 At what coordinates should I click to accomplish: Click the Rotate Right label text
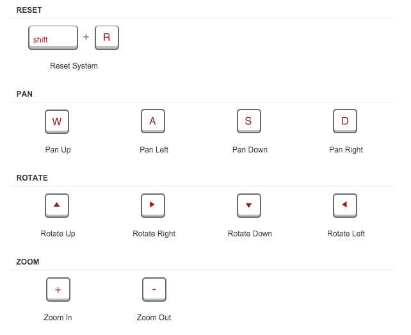pyautogui.click(x=154, y=234)
